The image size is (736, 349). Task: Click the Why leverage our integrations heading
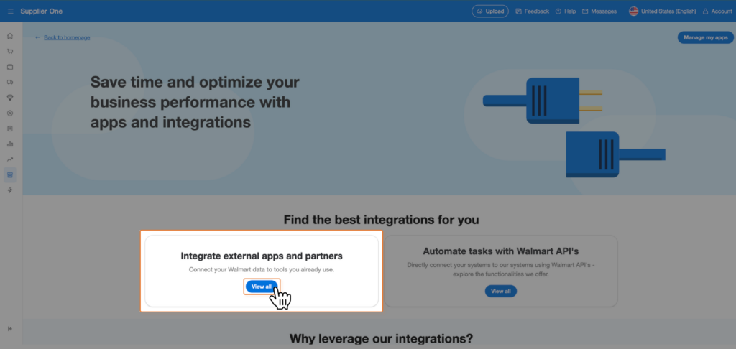(x=381, y=338)
